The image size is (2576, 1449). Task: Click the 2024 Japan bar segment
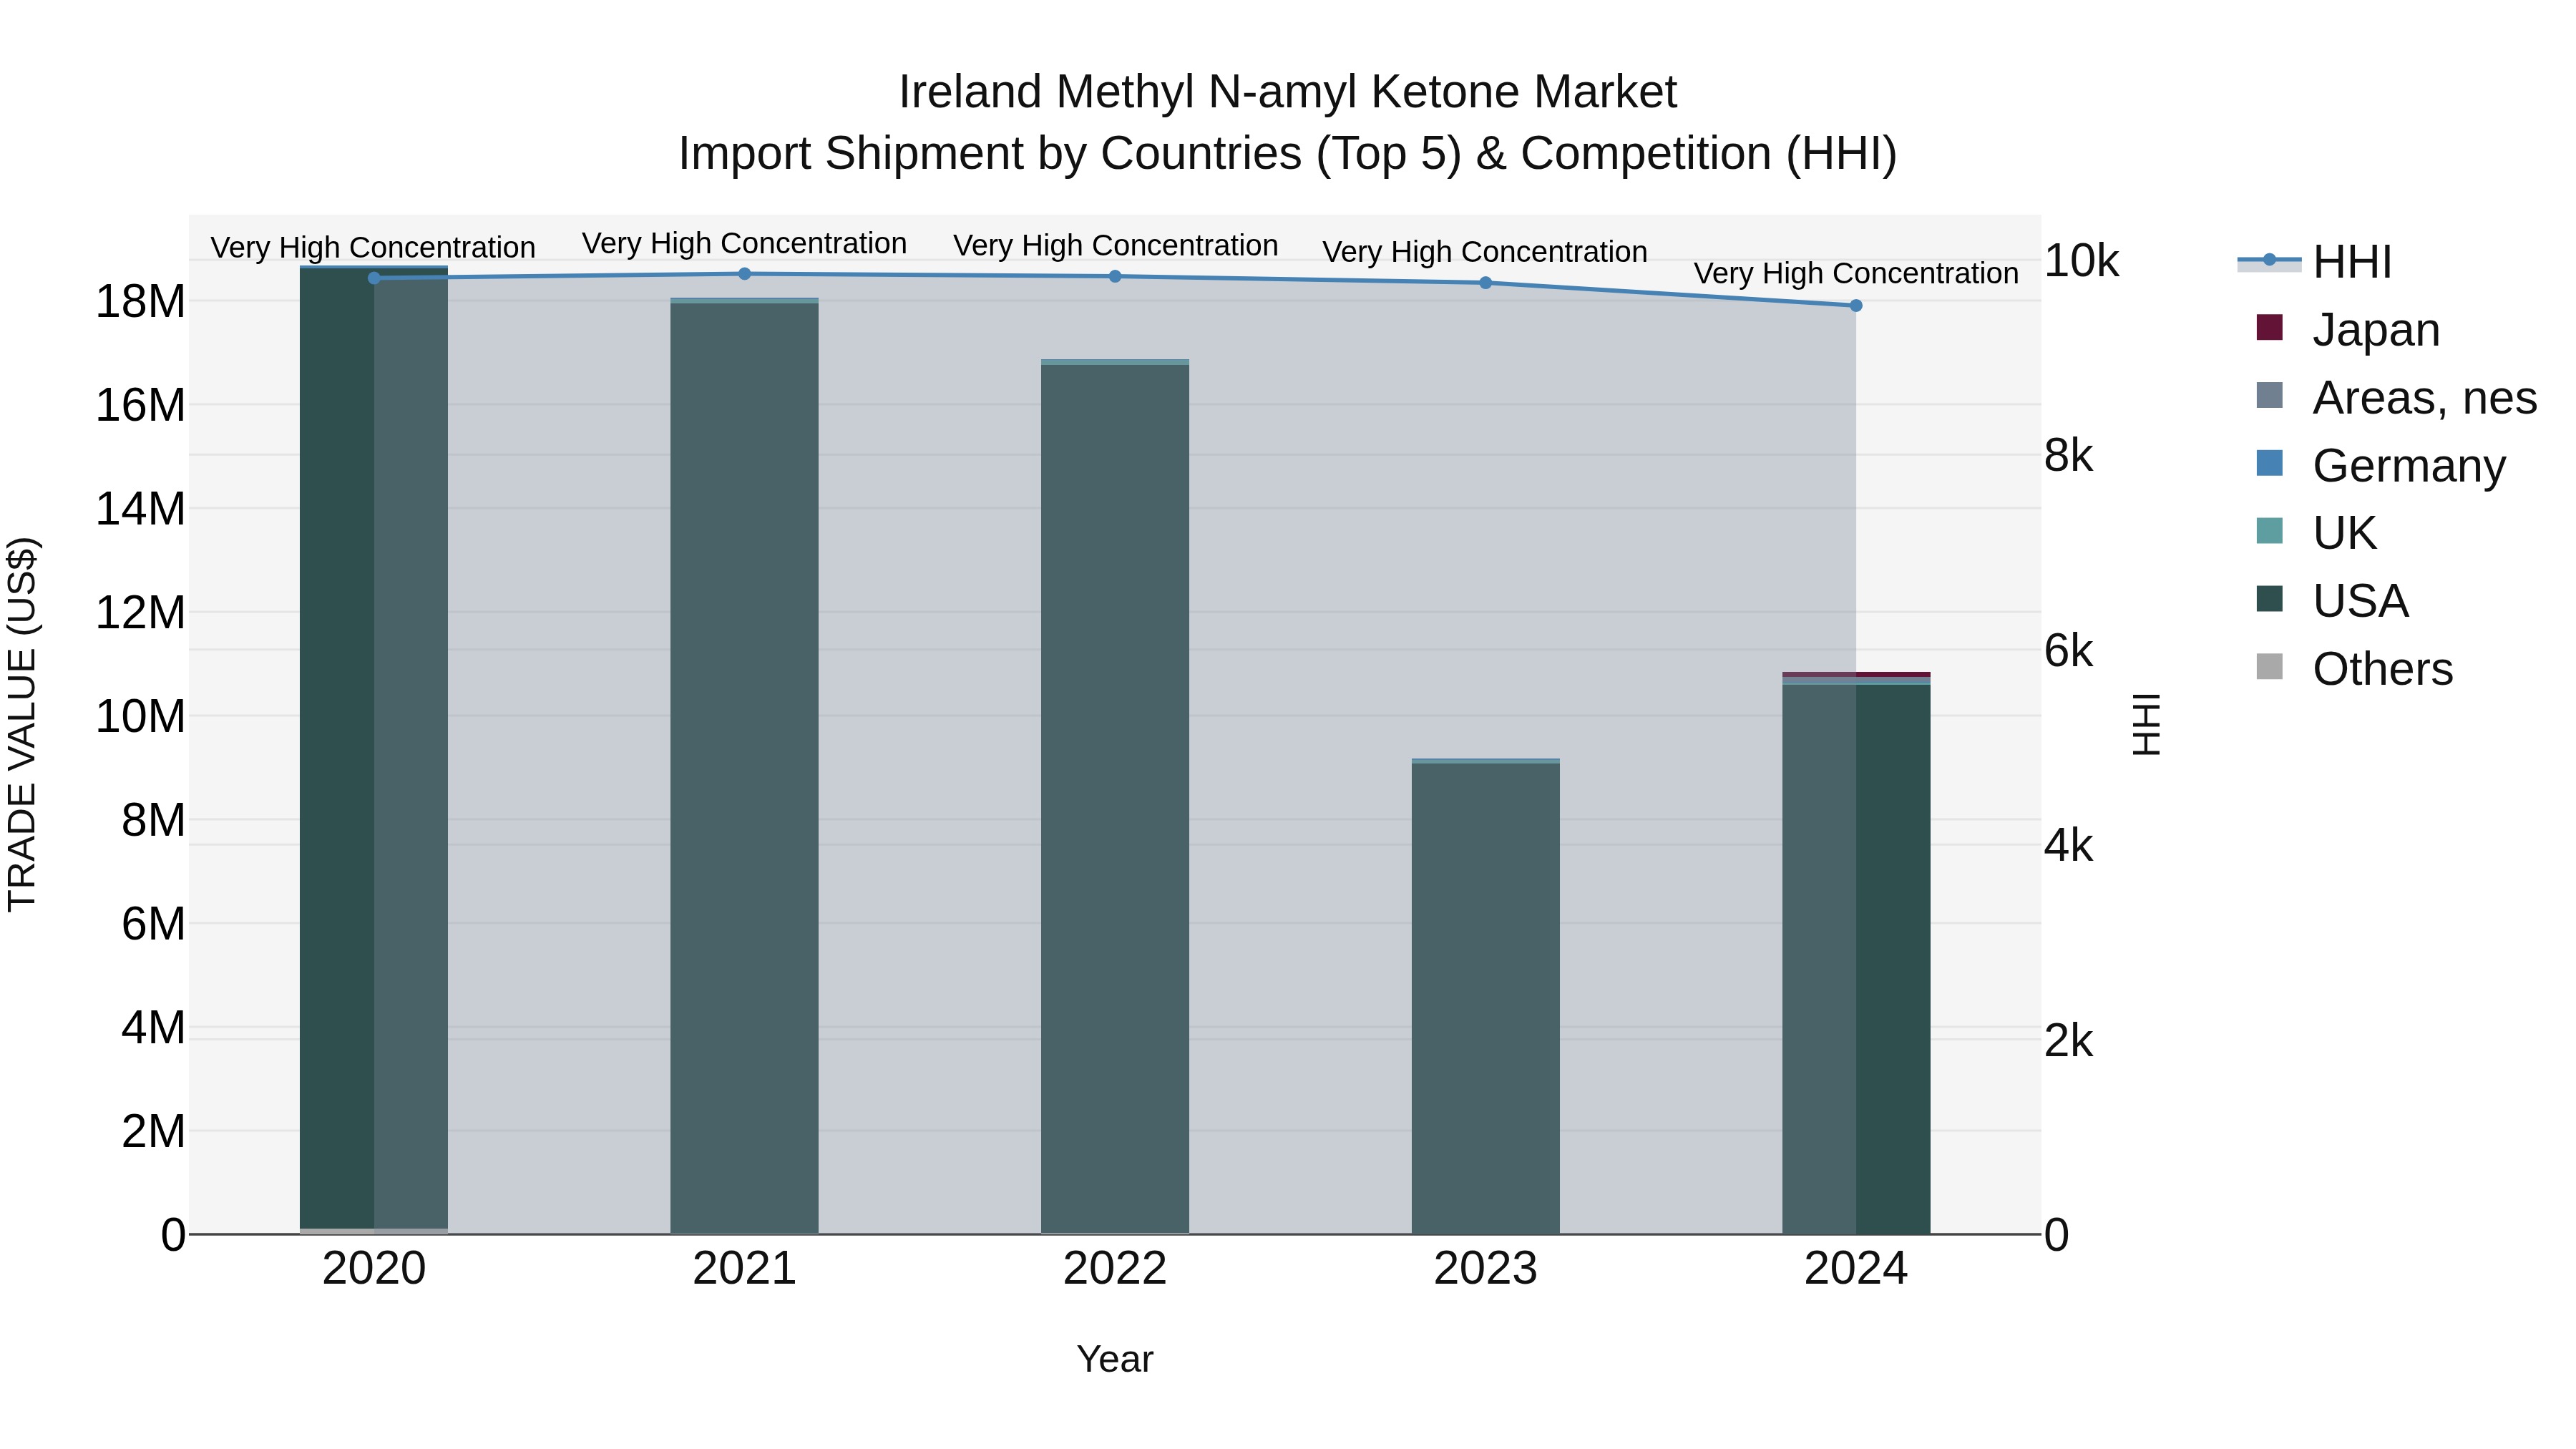(1856, 674)
